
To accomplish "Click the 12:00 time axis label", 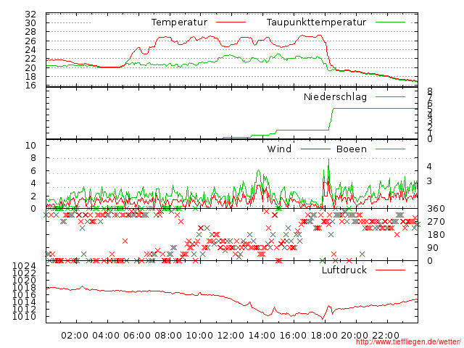I will coord(231,336).
